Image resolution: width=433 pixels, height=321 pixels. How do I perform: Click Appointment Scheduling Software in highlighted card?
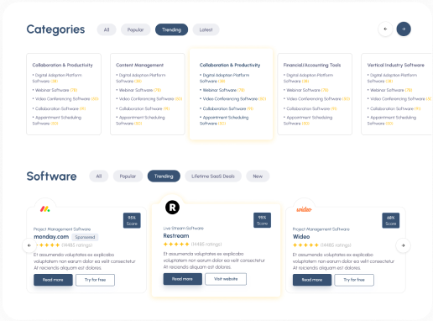pos(224,120)
